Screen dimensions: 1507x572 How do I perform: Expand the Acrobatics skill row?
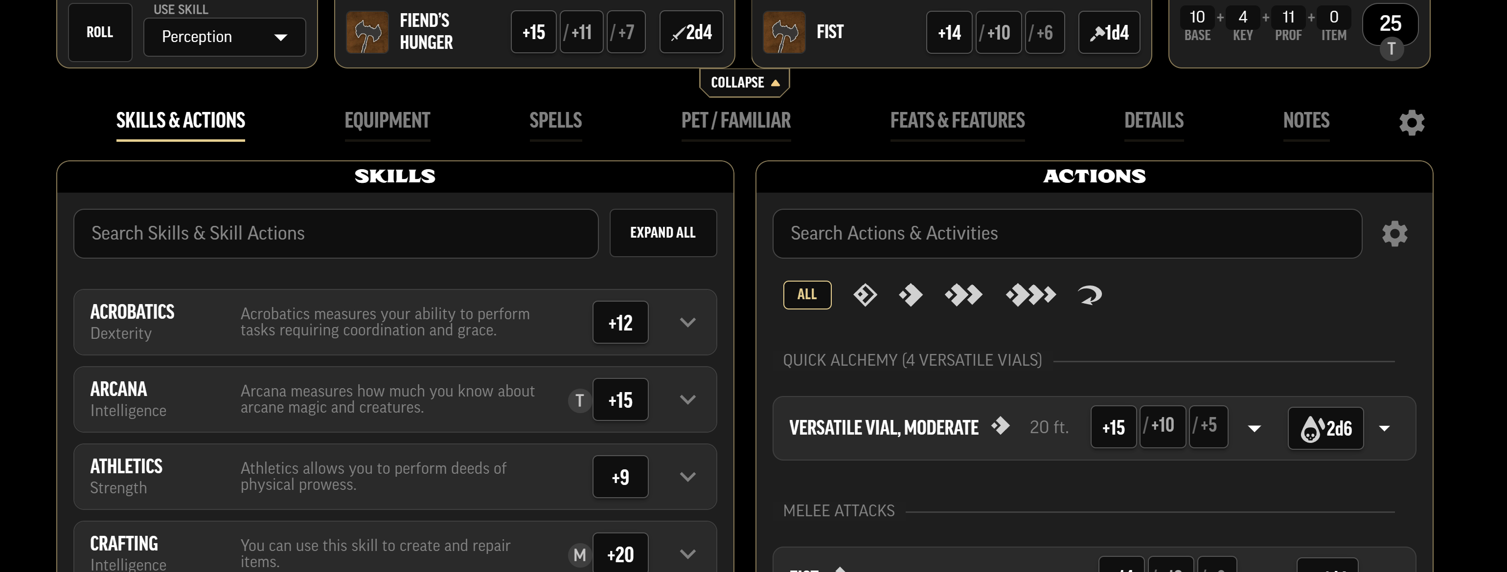tap(688, 323)
